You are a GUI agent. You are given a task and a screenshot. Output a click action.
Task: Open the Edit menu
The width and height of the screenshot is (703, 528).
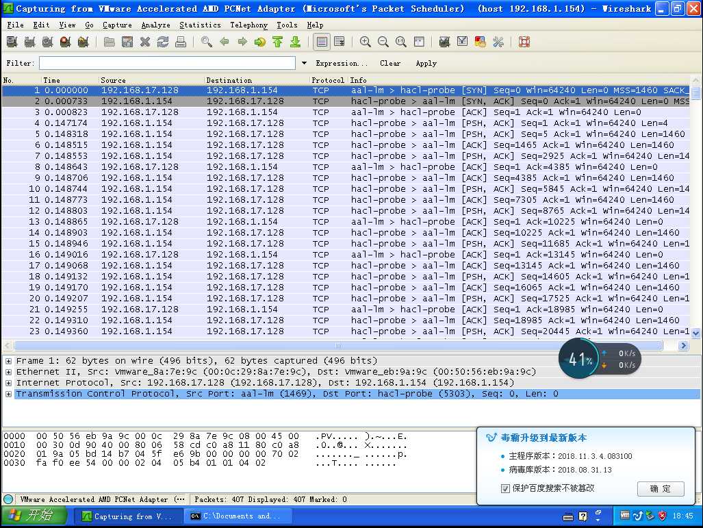(41, 25)
